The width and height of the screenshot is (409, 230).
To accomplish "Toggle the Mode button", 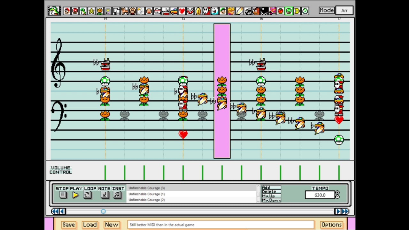I will [327, 10].
